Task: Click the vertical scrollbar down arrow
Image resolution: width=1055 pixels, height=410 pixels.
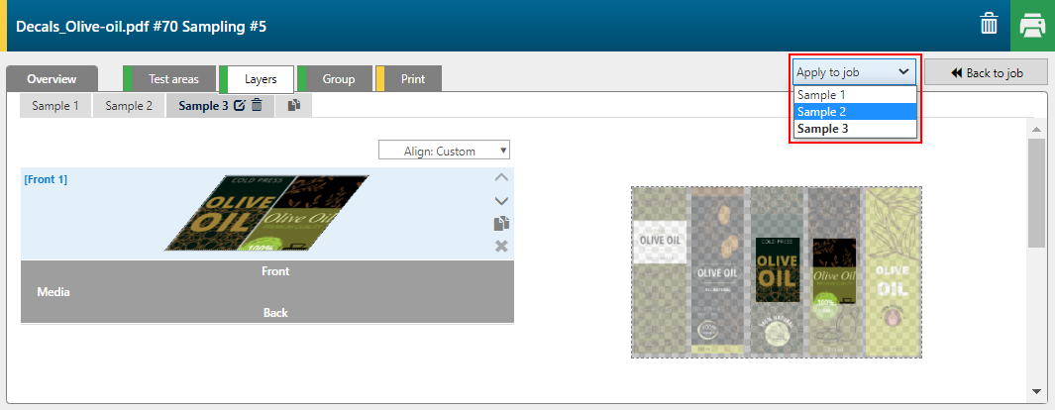Action: 1036,390
